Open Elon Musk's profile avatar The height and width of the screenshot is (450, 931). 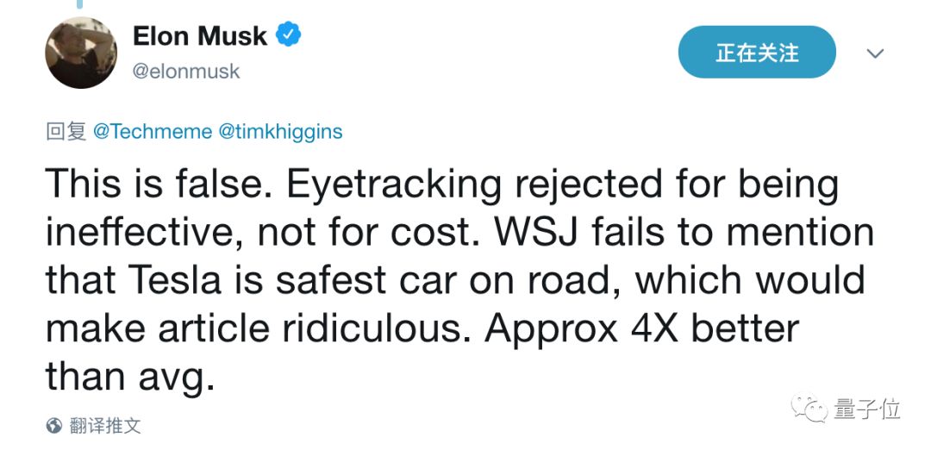81,53
